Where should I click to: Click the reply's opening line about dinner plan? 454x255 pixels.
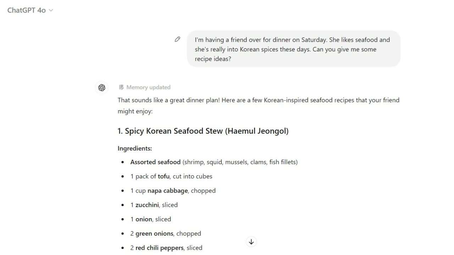258,100
